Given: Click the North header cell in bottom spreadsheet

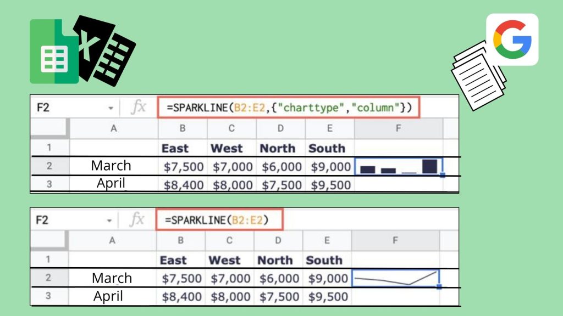Looking at the screenshot, I should pyautogui.click(x=278, y=260).
